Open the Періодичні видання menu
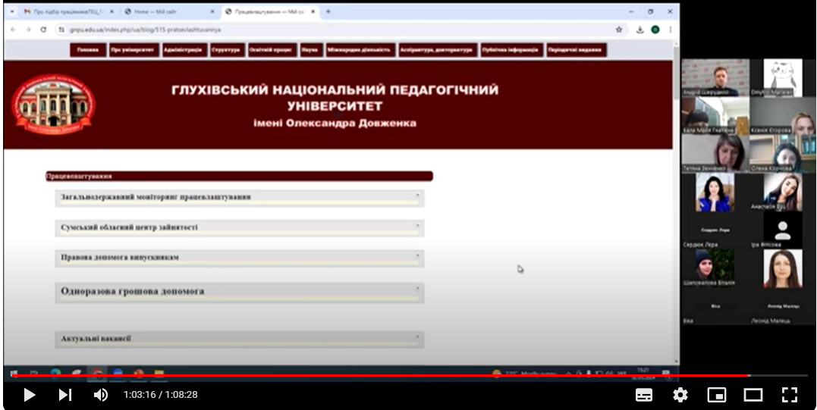 (577, 50)
